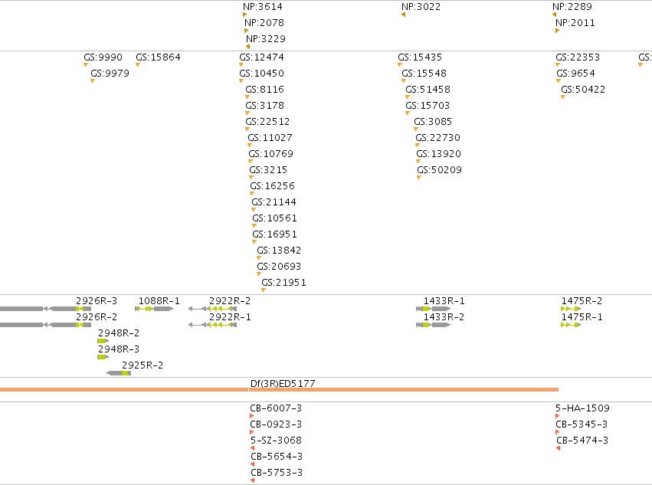Click GS:50209 insertion label
Image resolution: width=652 pixels, height=485 pixels.
pos(440,170)
